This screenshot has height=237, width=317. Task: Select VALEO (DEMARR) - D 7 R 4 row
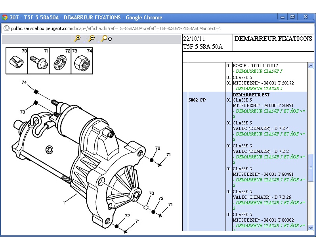click(261, 128)
